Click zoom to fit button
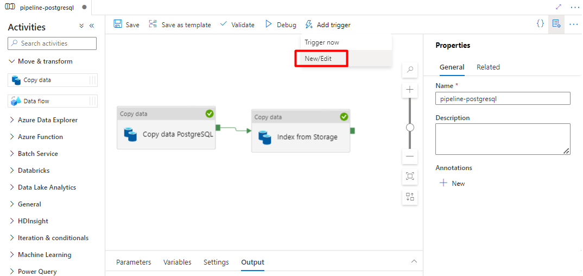 click(410, 176)
